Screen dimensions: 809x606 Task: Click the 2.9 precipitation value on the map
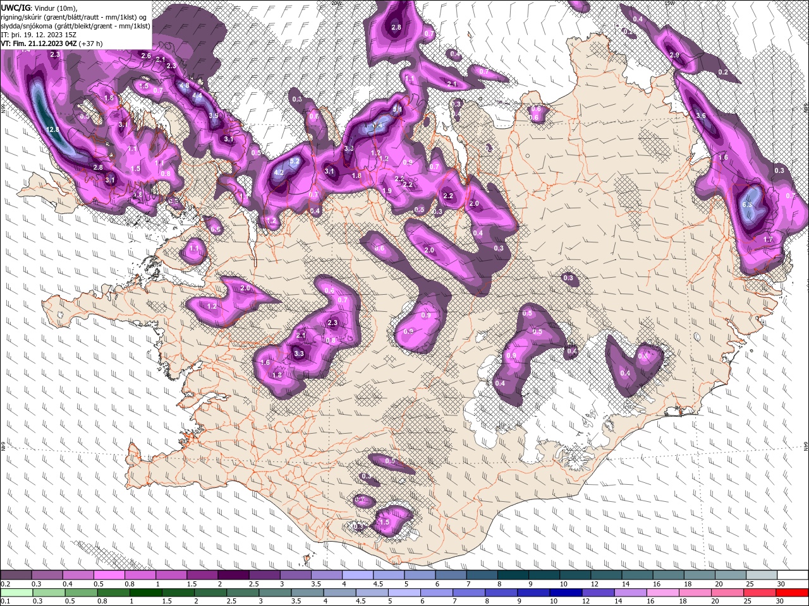674,55
